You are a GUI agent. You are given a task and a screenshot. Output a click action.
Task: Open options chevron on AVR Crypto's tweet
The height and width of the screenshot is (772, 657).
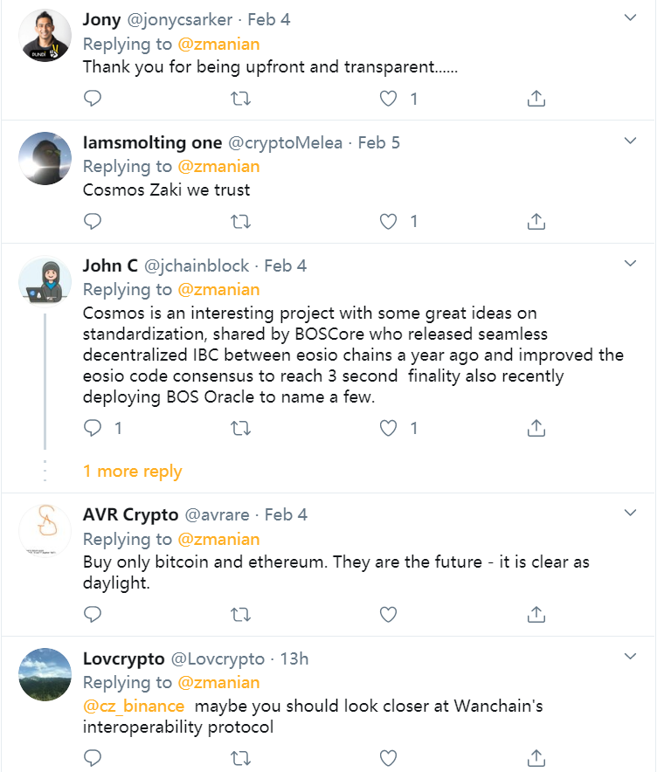(631, 514)
